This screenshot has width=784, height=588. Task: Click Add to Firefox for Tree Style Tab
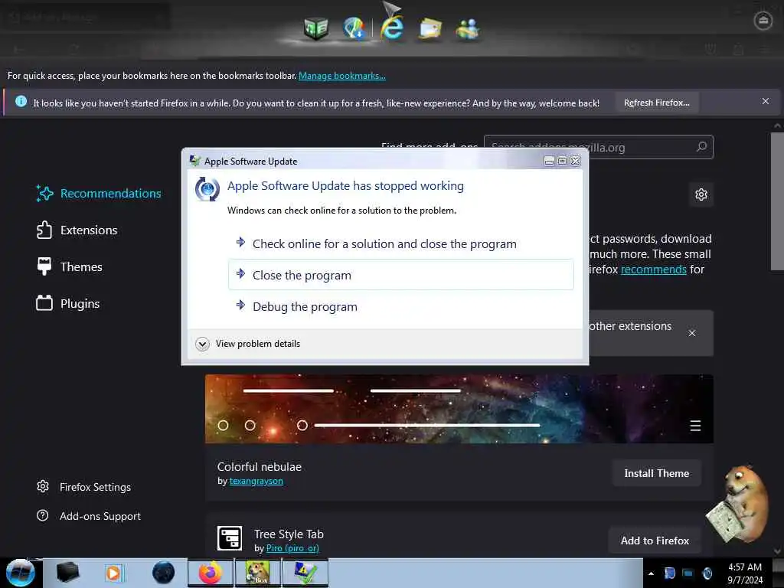[x=655, y=541]
